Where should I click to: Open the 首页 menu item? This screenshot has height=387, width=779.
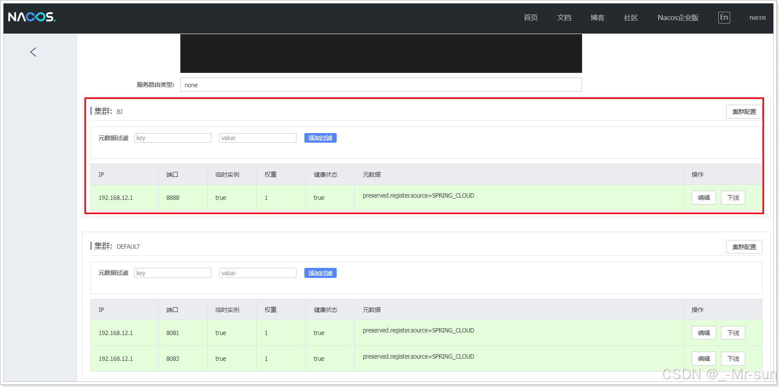(x=531, y=17)
